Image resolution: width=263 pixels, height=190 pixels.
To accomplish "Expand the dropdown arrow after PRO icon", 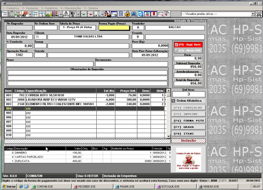I will [x=30, y=14].
